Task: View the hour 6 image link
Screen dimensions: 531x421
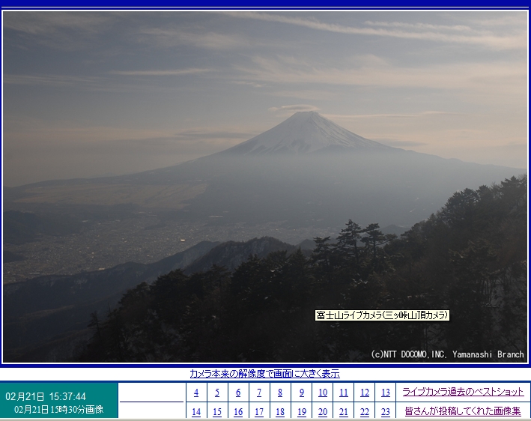Action: tap(238, 393)
